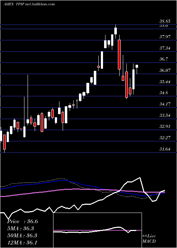This screenshot has height=248, width=177.
Task: Click the 34.8 price axis label
Action: 164,93
